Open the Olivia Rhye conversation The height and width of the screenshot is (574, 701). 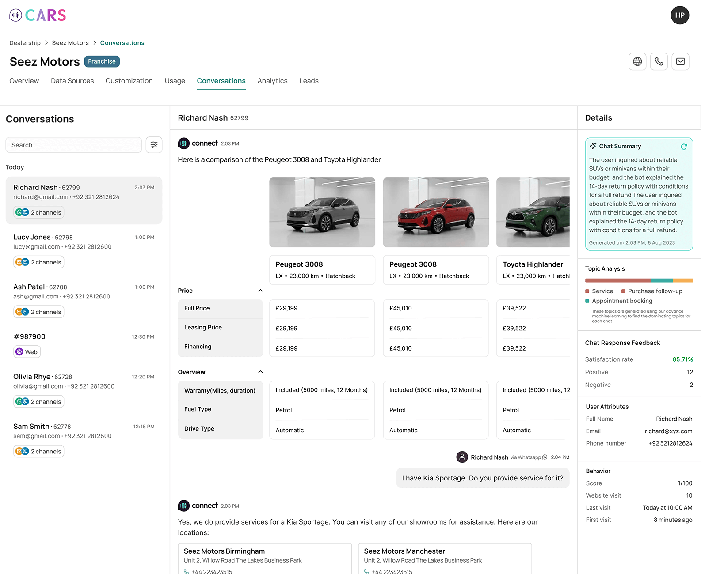(x=84, y=390)
